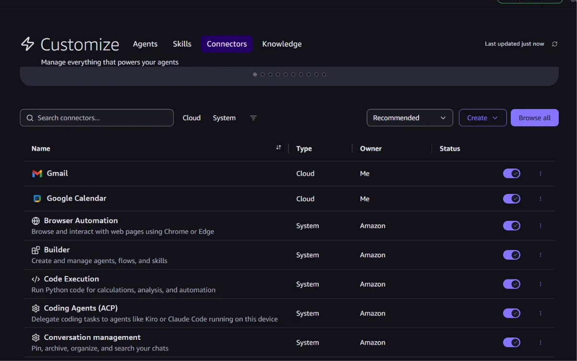Select the first carousel dot
The height and width of the screenshot is (361, 577).
coord(255,74)
